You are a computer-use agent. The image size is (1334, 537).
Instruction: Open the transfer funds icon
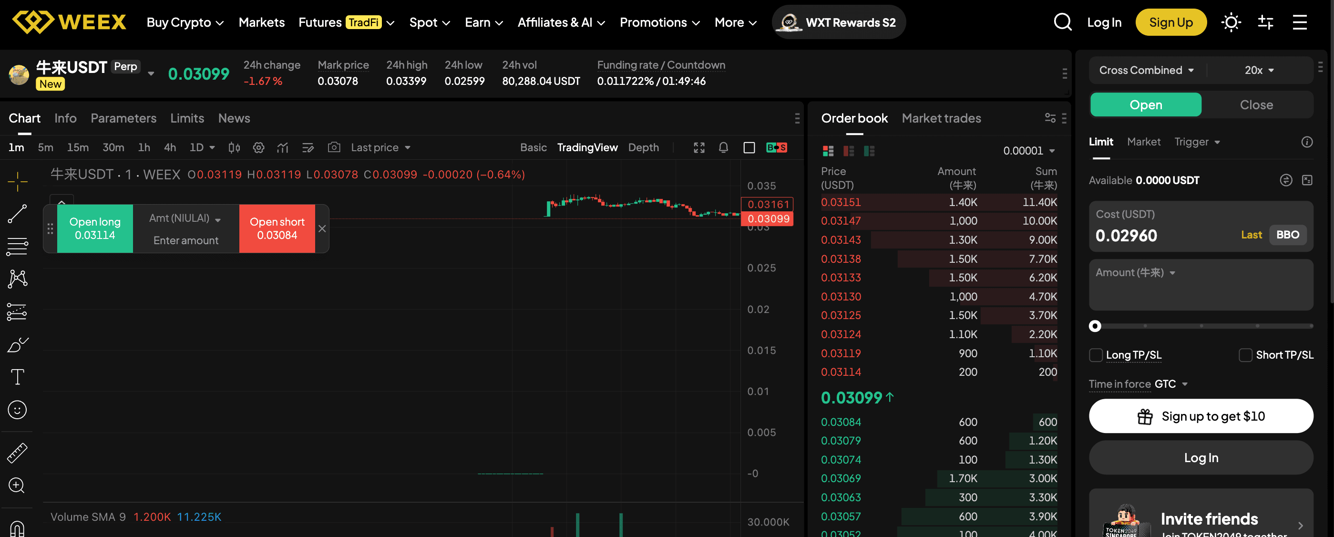1286,180
